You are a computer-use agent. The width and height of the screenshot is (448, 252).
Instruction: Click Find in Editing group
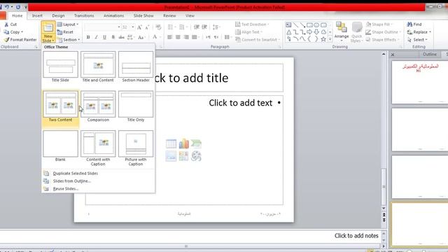[414, 24]
